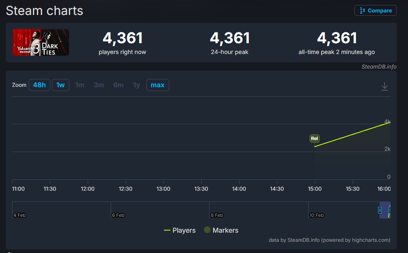Click the Rel release marker on chart

pos(314,138)
